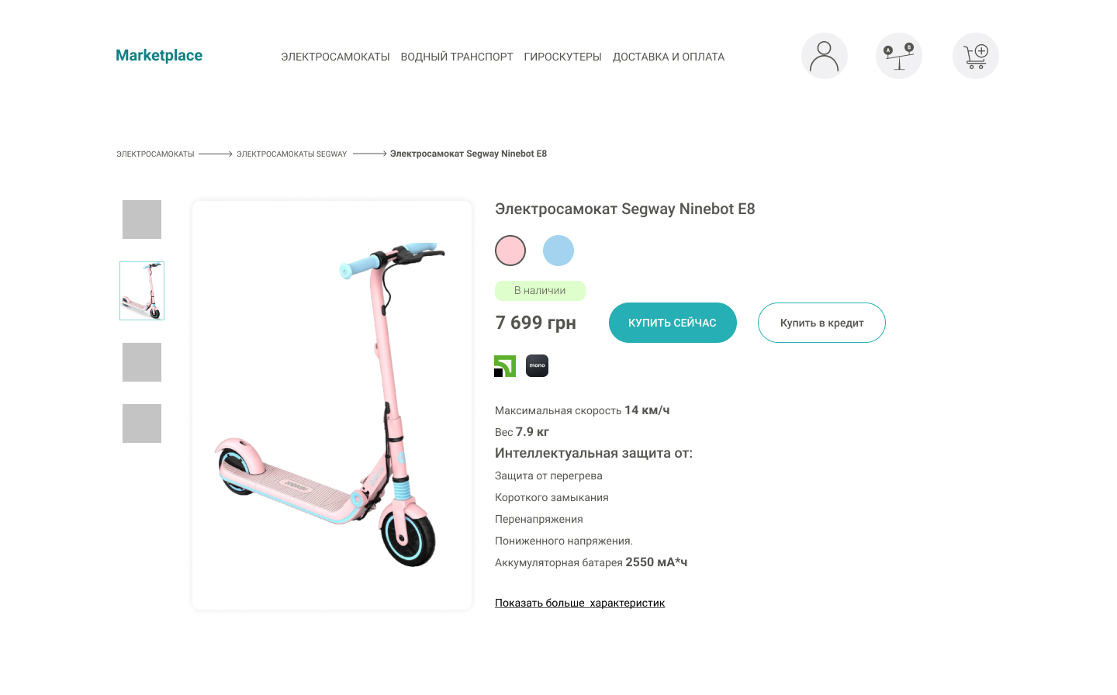Open the product comparison scales icon
This screenshot has height=695, width=1117.
click(x=899, y=56)
